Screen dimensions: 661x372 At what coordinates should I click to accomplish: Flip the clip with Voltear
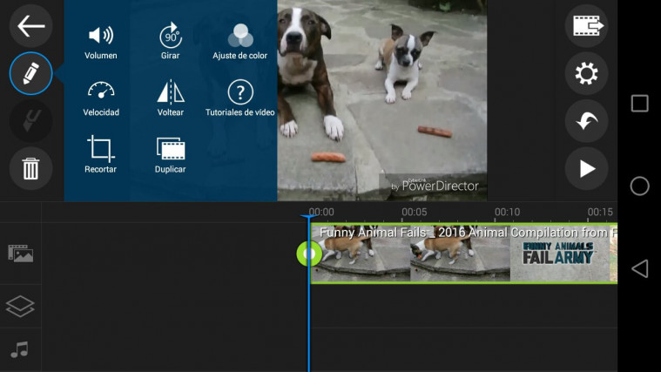pos(171,98)
